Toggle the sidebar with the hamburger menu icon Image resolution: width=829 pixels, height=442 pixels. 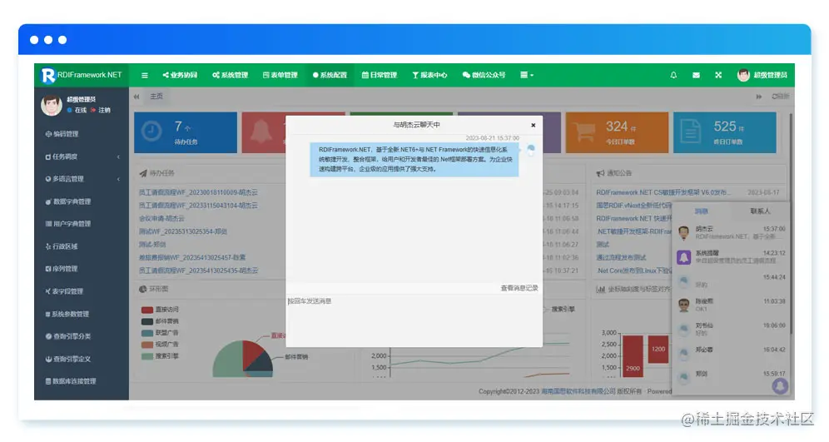144,75
